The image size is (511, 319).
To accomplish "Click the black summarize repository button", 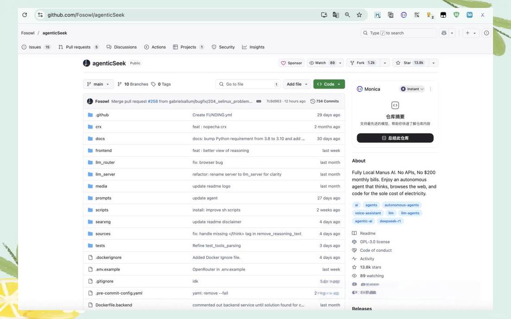I will (395, 138).
